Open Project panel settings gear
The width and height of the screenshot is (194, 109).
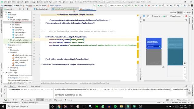[28, 9]
